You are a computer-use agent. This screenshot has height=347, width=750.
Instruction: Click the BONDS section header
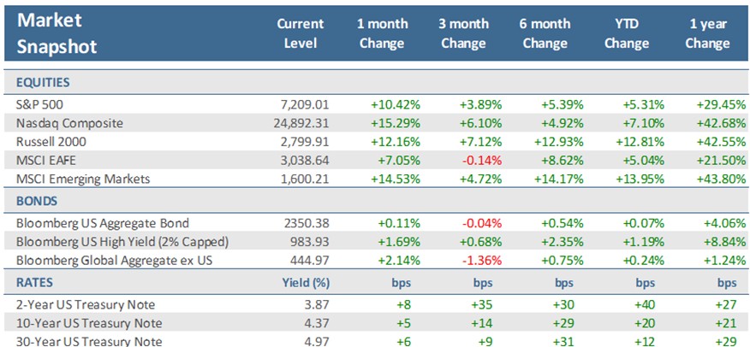35,202
